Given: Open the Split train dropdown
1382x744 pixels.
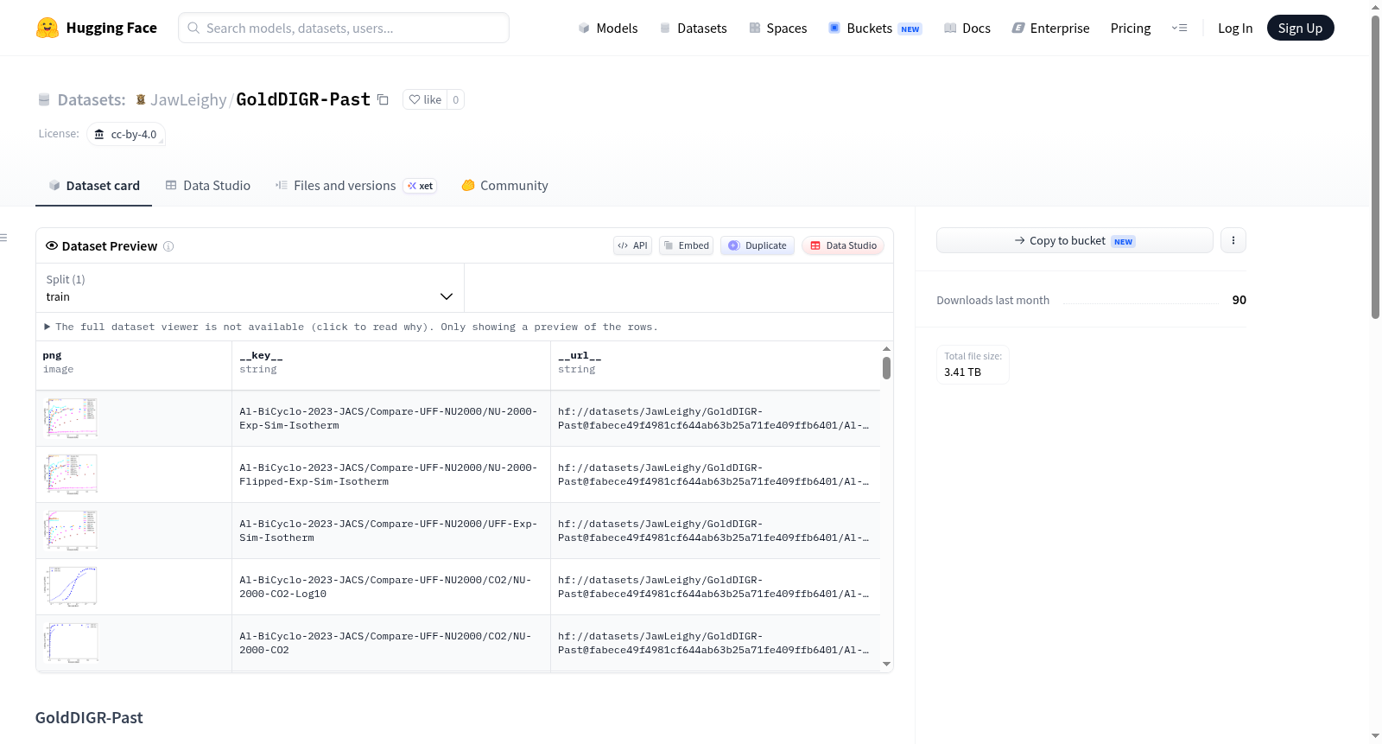Looking at the screenshot, I should (x=250, y=288).
